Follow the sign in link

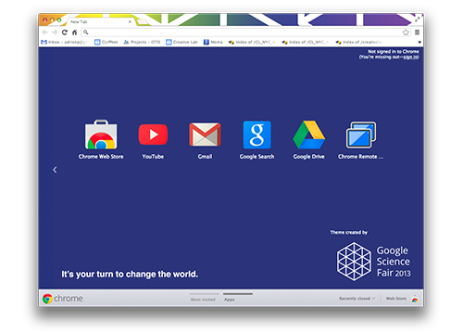(x=410, y=57)
